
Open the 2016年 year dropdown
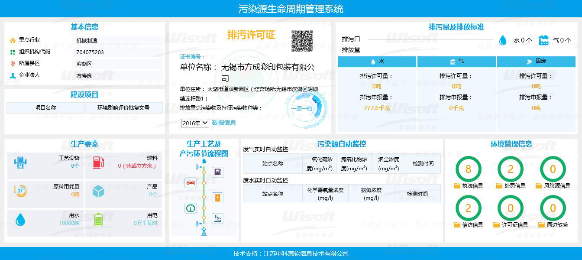tap(195, 123)
